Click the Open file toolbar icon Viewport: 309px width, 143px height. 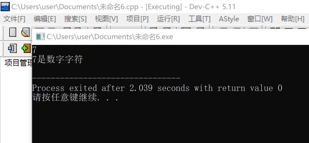[25, 32]
